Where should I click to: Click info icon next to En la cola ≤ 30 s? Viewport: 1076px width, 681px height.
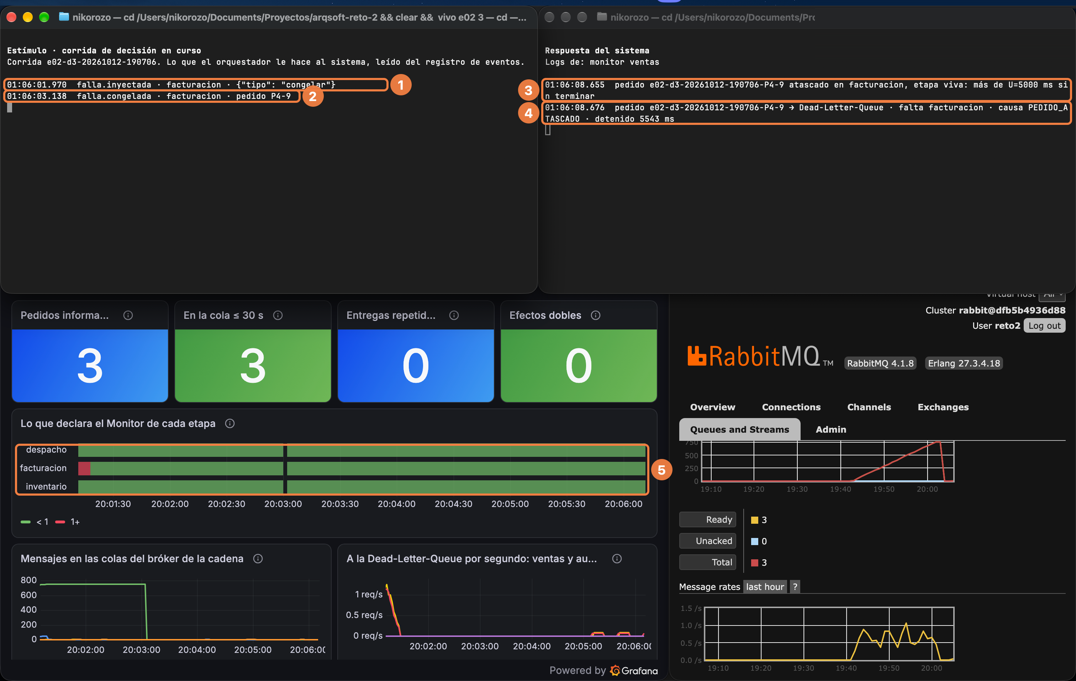(278, 316)
